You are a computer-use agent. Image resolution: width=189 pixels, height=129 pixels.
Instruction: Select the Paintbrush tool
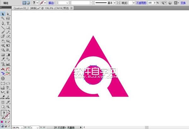click(x=3, y=32)
